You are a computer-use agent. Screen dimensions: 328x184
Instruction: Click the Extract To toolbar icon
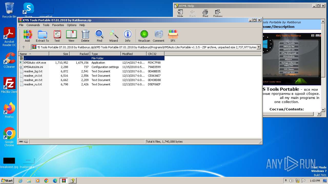point(42,36)
